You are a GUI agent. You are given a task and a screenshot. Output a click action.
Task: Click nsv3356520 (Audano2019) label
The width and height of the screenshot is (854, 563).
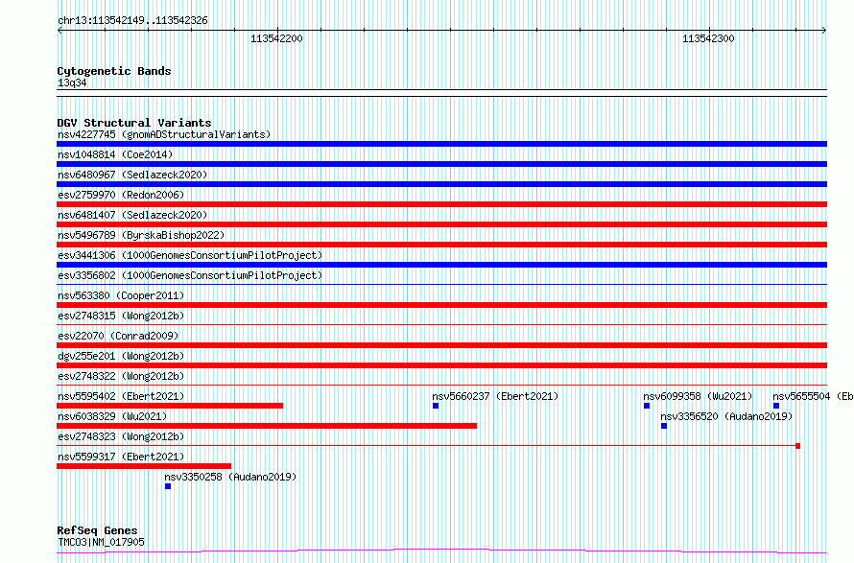coord(726,416)
